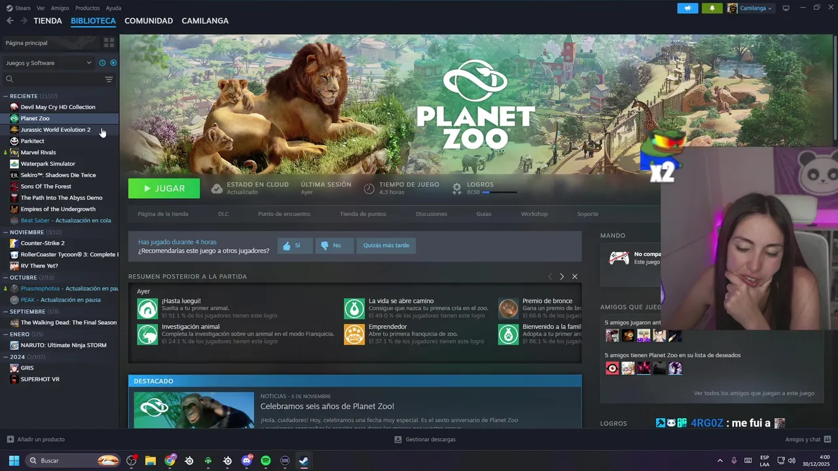Collapse the ENERO category
The height and width of the screenshot is (471, 838).
point(5,334)
